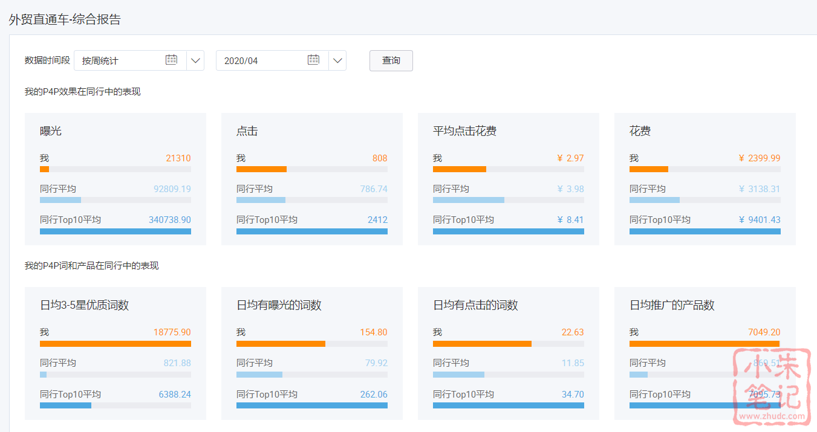Click the 曝光 card title
Image resolution: width=817 pixels, height=432 pixels.
[51, 131]
